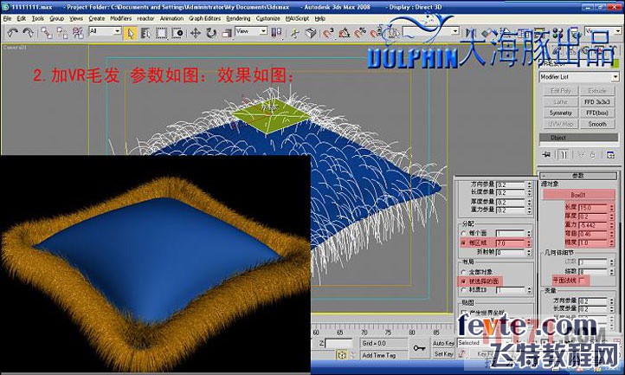
Task: Click stepper arrows for 重力 value
Action: 612,225
